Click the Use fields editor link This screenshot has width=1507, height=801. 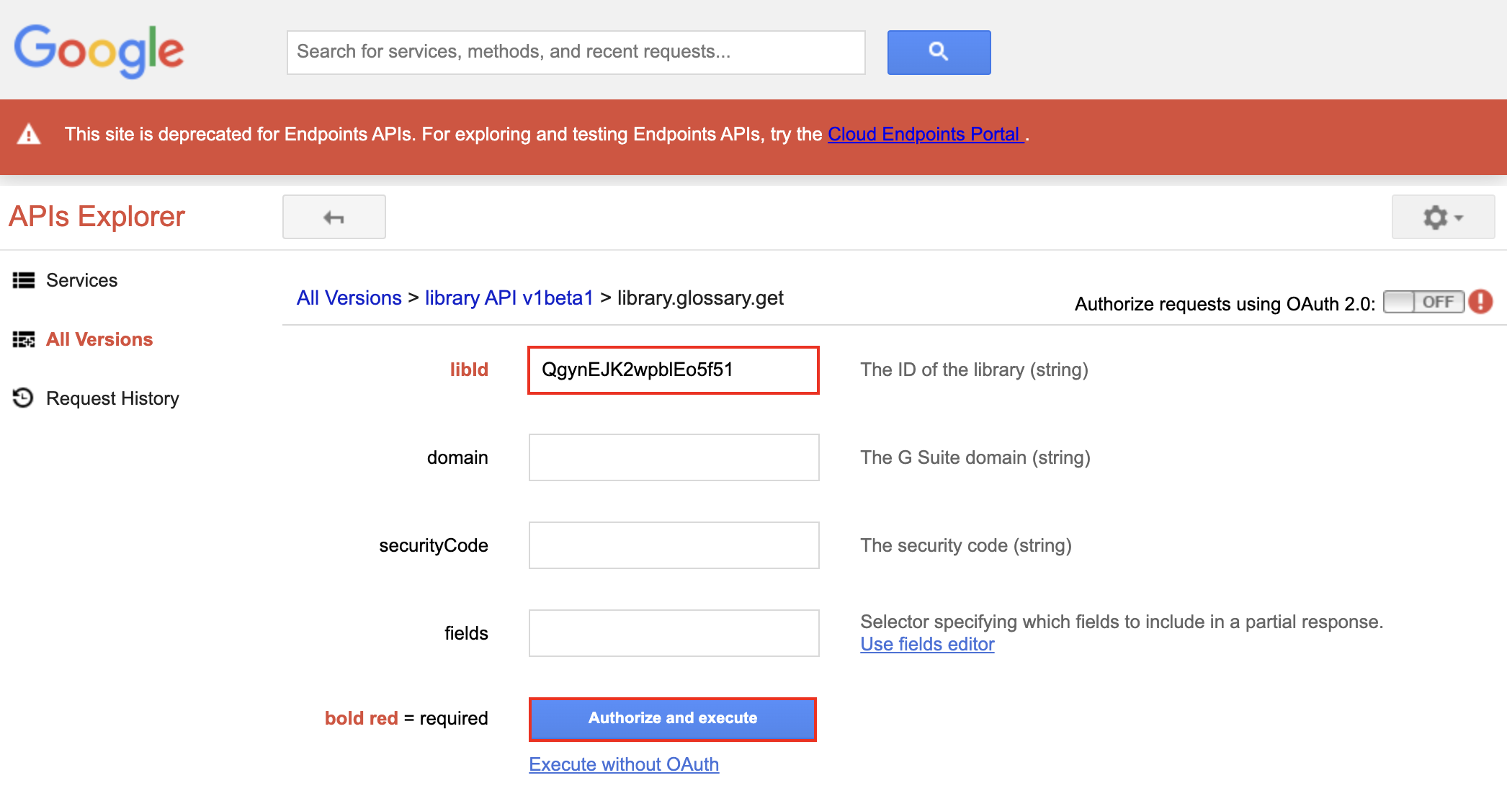pyautogui.click(x=927, y=644)
